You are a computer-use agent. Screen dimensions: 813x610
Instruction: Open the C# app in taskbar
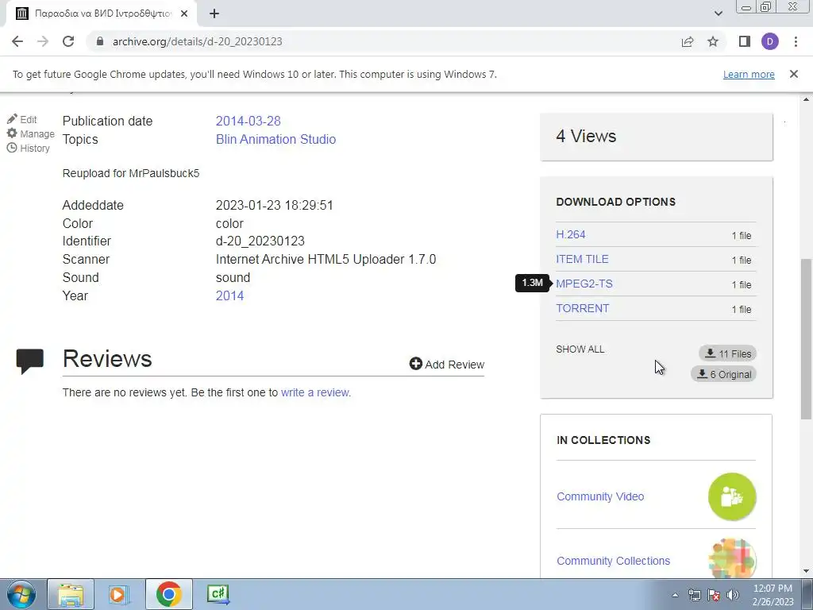click(218, 594)
